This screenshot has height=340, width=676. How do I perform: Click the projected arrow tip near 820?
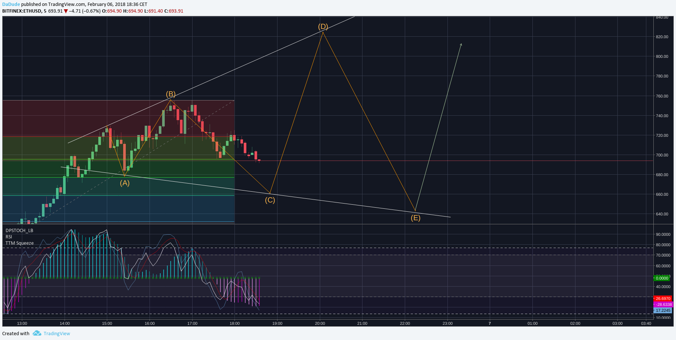tap(461, 44)
